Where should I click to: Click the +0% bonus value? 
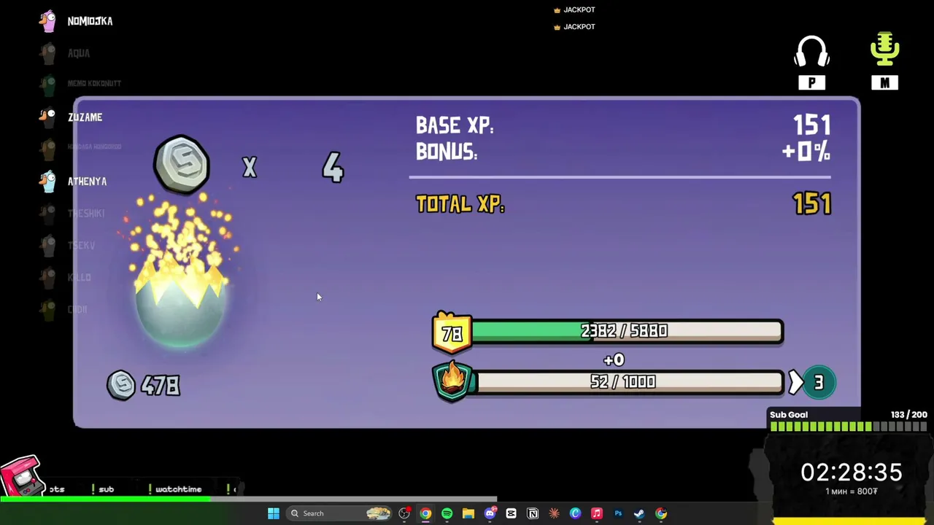click(806, 152)
